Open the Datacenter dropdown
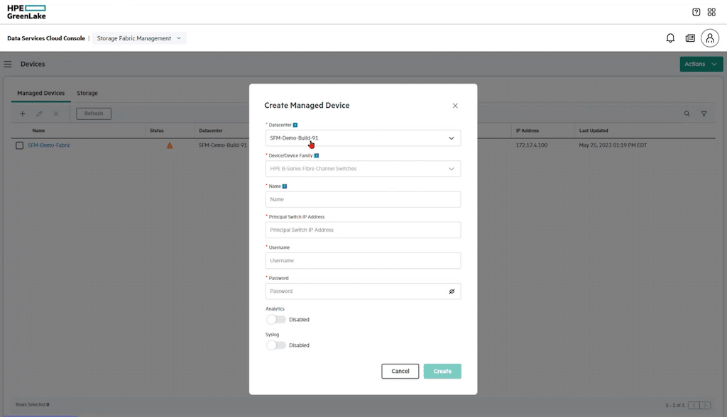The width and height of the screenshot is (727, 417). coord(363,138)
